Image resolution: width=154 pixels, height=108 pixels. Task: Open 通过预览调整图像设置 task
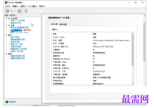coord(19,28)
